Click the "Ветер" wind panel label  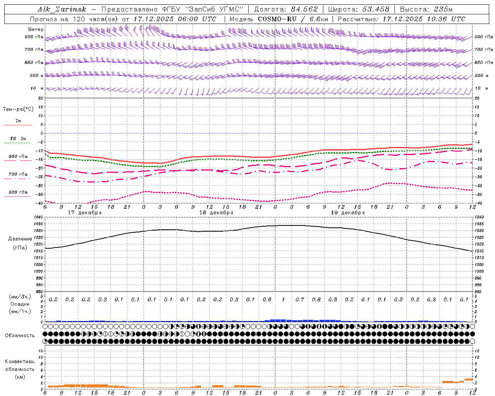[x=36, y=29]
